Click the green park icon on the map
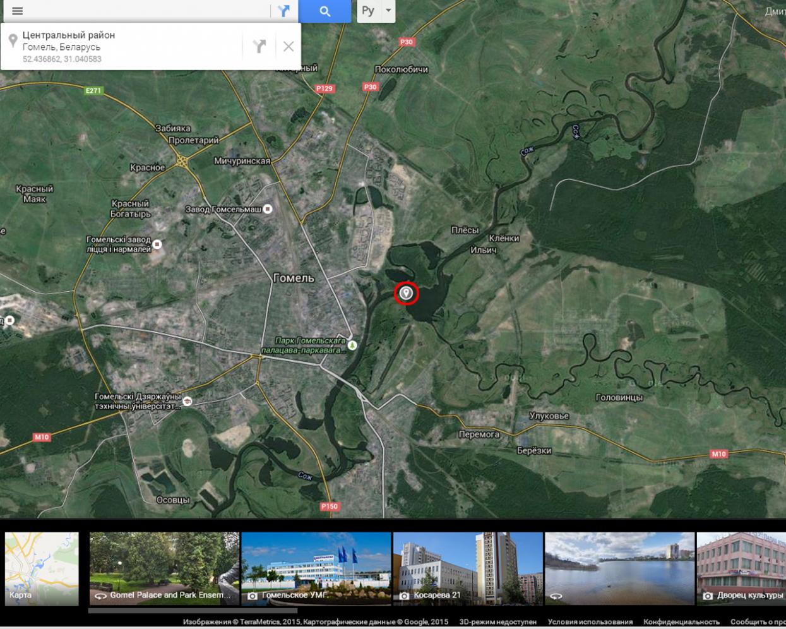Screen dimensions: 786x629 pyautogui.click(x=352, y=345)
